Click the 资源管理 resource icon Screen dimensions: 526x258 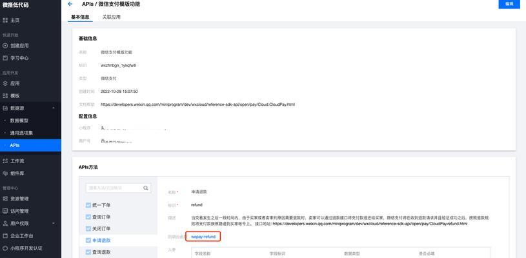click(5, 199)
